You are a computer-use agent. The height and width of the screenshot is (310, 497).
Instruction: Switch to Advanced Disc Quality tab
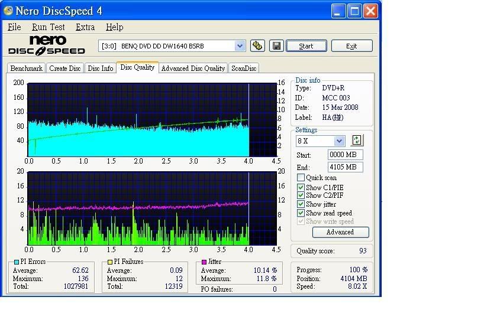click(x=193, y=68)
